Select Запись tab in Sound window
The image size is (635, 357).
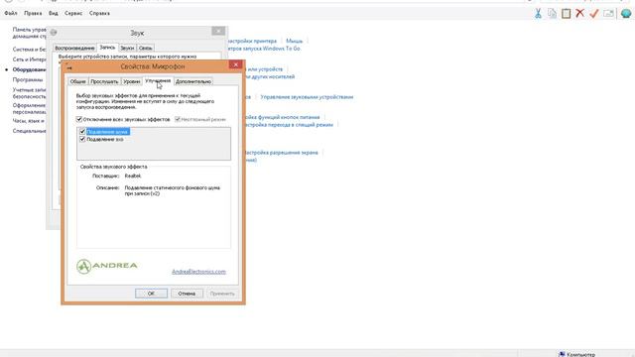107,48
